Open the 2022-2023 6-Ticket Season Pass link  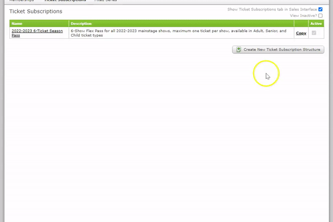(x=37, y=33)
